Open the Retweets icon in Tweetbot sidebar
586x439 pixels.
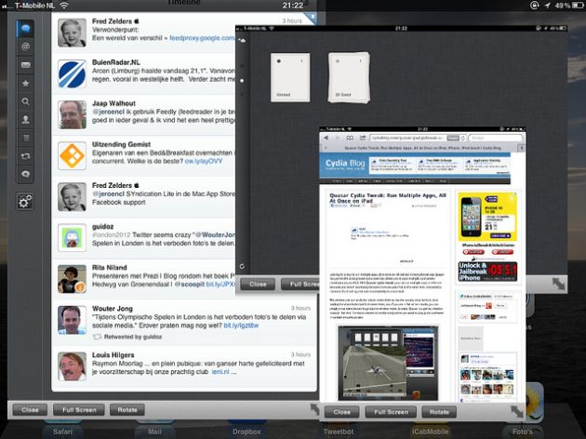[x=25, y=155]
